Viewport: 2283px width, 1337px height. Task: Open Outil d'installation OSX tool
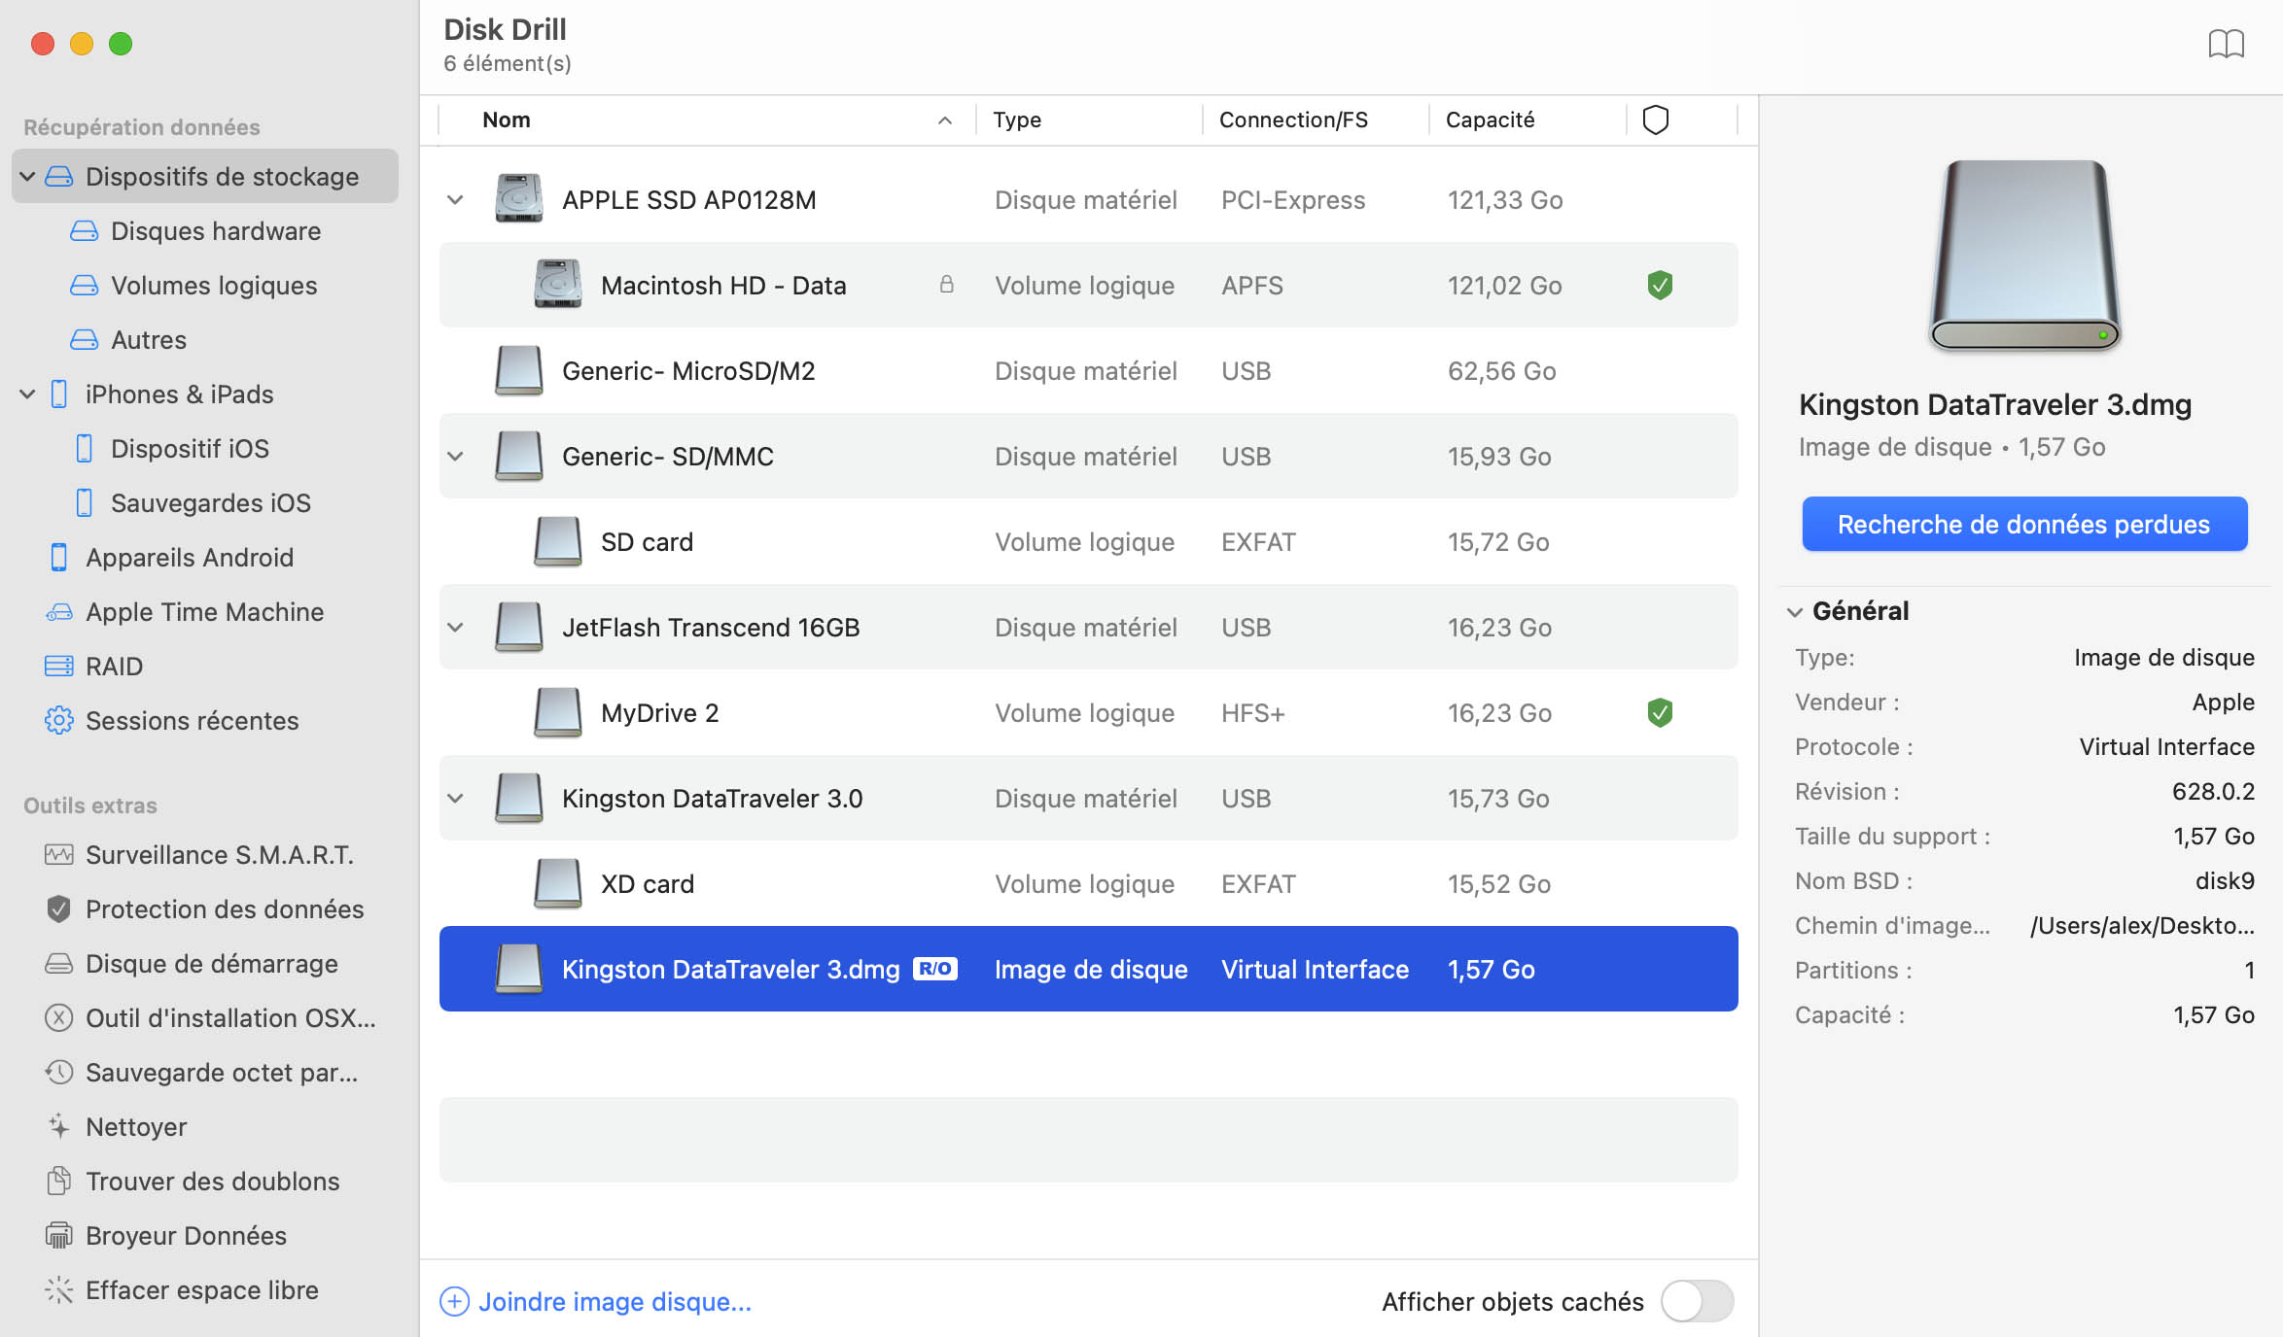click(x=210, y=1017)
